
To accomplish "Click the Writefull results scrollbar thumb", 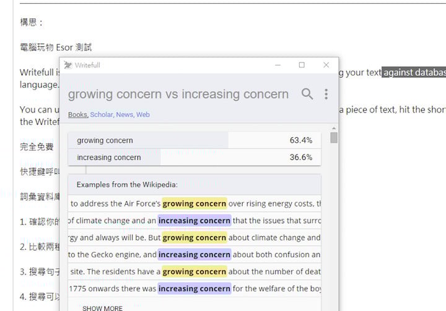I will click(334, 138).
